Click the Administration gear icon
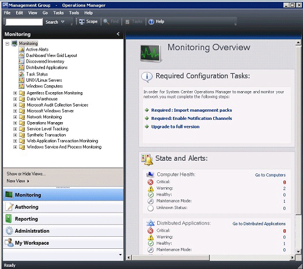The width and height of the screenshot is (303, 269). coord(9,231)
